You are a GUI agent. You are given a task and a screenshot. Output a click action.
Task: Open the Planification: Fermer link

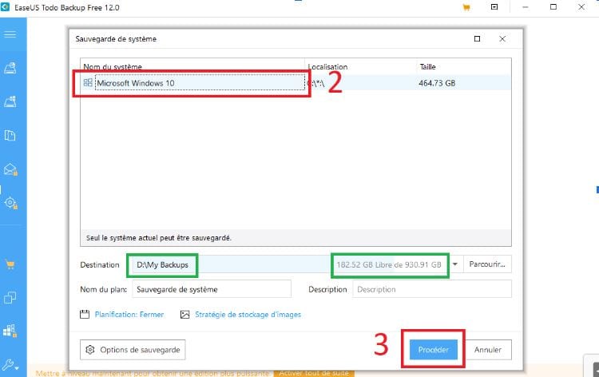129,315
